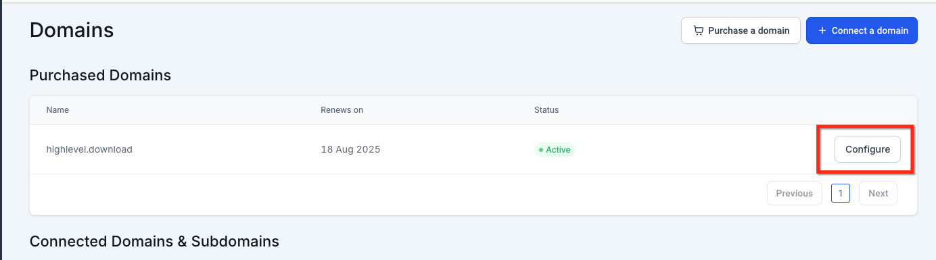Select page 1 in pagination
This screenshot has height=260, width=936.
pyautogui.click(x=841, y=193)
